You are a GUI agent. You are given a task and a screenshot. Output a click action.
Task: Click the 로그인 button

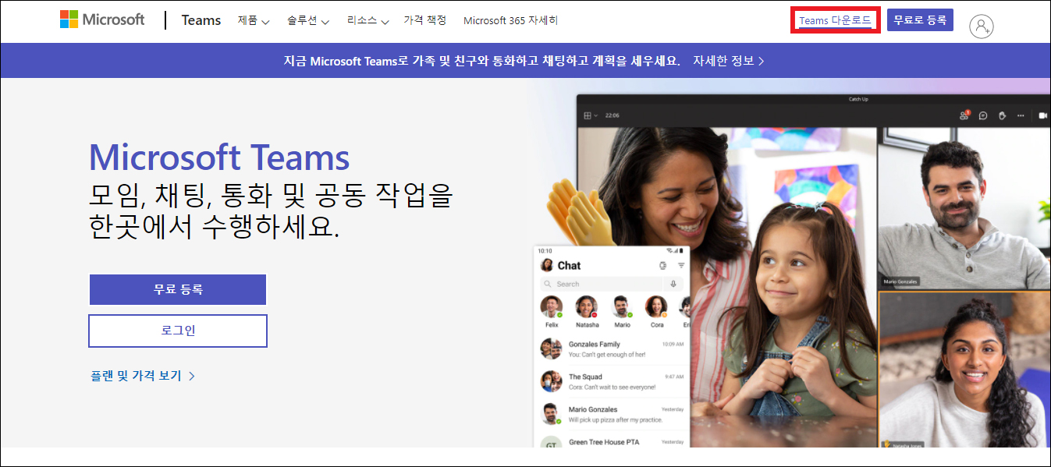pyautogui.click(x=178, y=331)
